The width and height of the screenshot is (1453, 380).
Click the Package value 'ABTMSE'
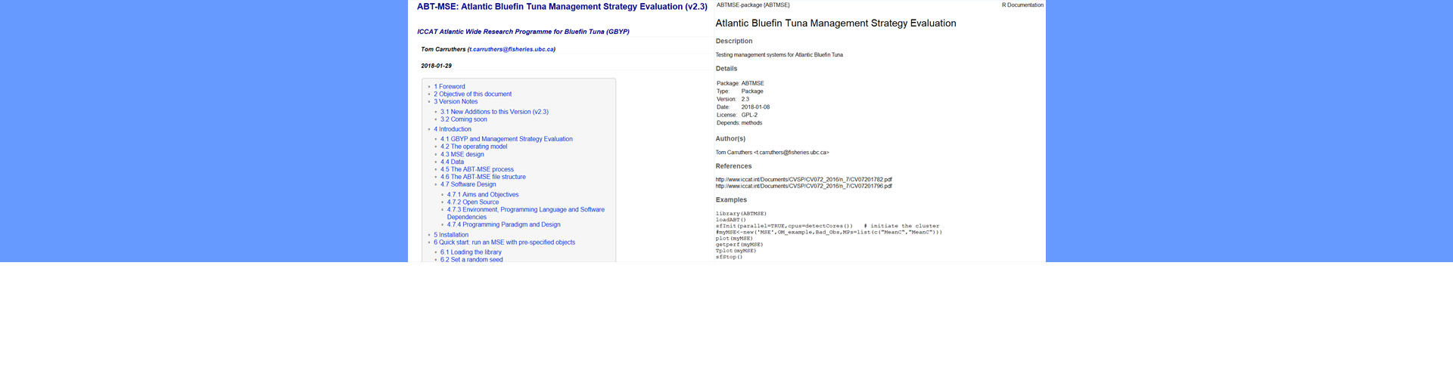click(753, 84)
